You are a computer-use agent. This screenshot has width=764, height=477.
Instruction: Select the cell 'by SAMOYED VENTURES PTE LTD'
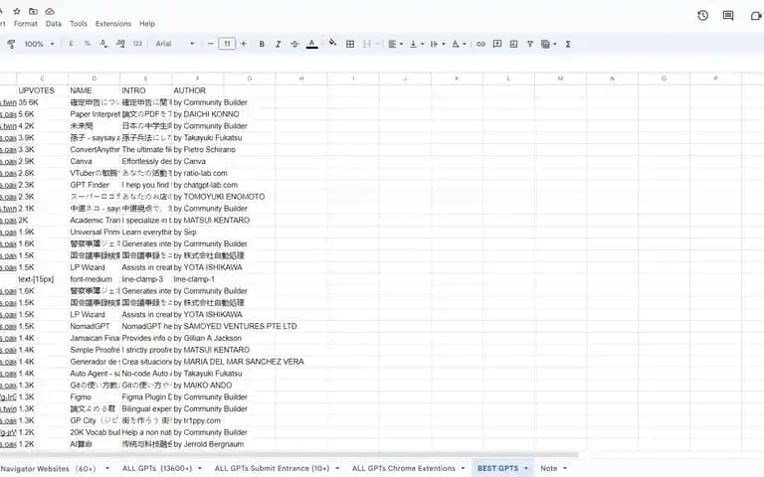[x=198, y=326]
